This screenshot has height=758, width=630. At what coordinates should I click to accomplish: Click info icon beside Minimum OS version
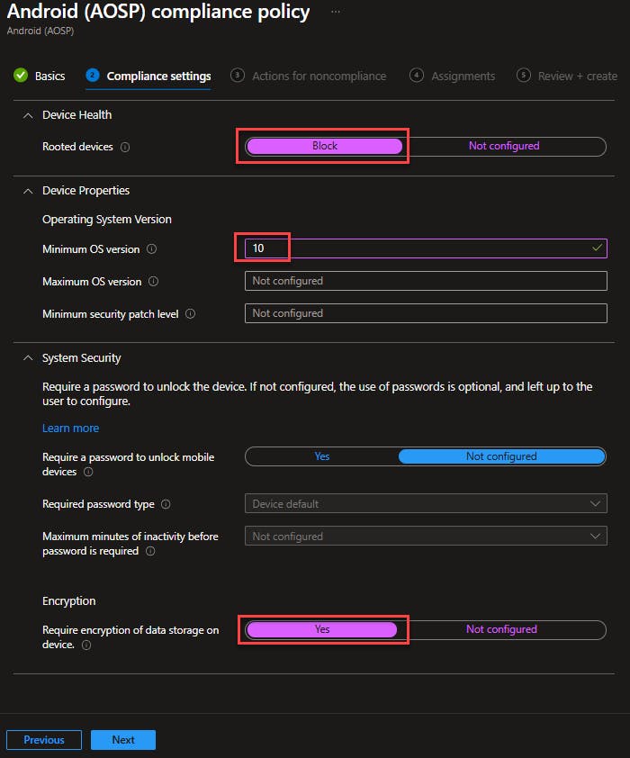152,249
